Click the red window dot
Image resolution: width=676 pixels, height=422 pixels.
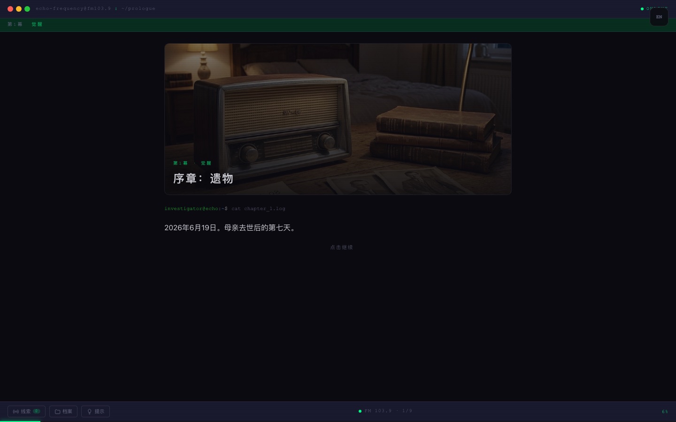[10, 9]
